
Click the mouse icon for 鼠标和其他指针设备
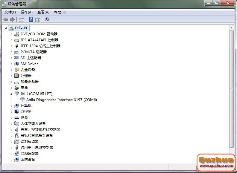tap(17, 136)
